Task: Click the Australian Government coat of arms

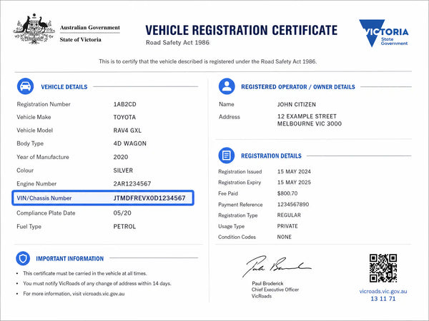Action: 34,29
